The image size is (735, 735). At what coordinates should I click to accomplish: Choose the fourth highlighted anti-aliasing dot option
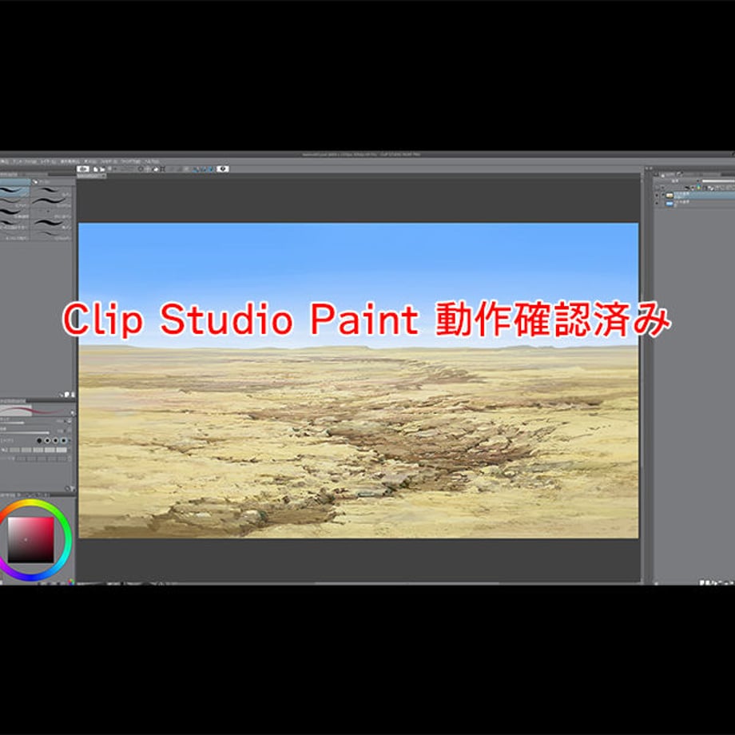(x=63, y=441)
